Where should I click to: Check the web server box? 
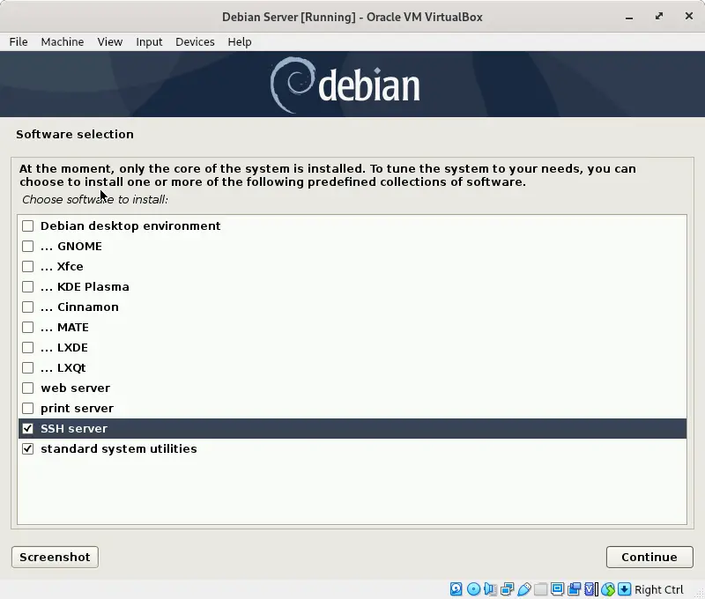coord(28,388)
